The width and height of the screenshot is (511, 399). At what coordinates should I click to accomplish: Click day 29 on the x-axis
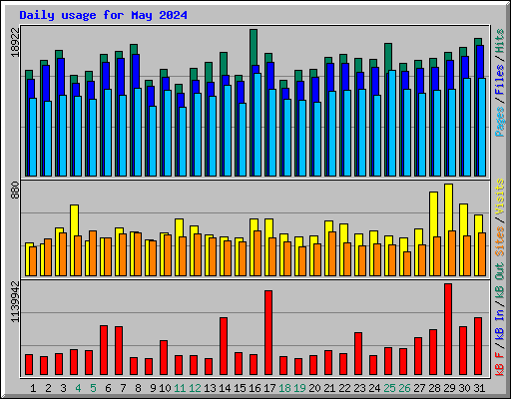(449, 388)
